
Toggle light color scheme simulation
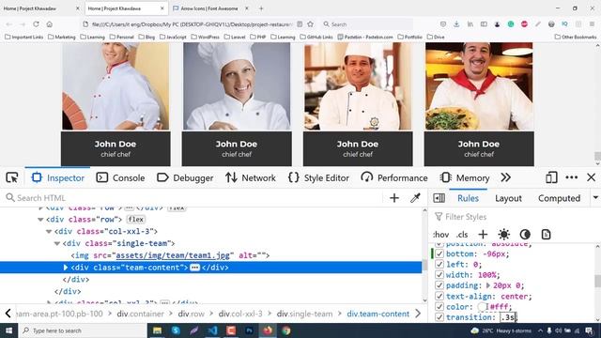(504, 234)
